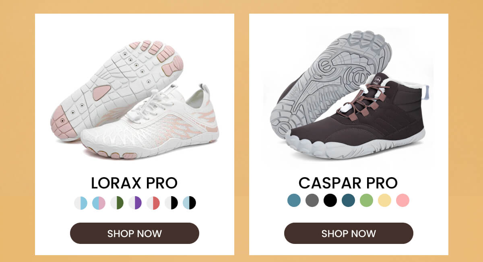Viewport: 483px width, 262px height.
Task: Choose darker teal Caspar Pro swatch
Action: (x=348, y=200)
